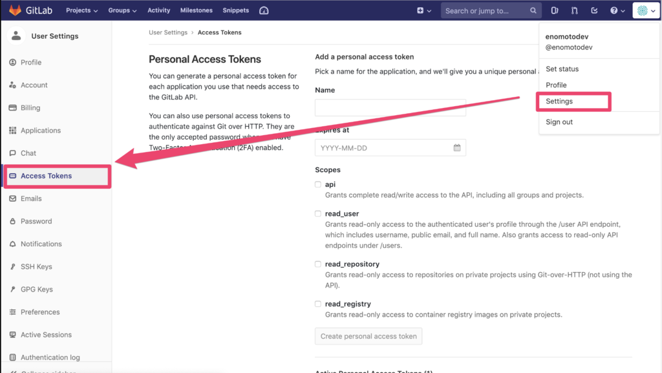Click the Notifications bell icon
The width and height of the screenshot is (662, 373).
(13, 244)
